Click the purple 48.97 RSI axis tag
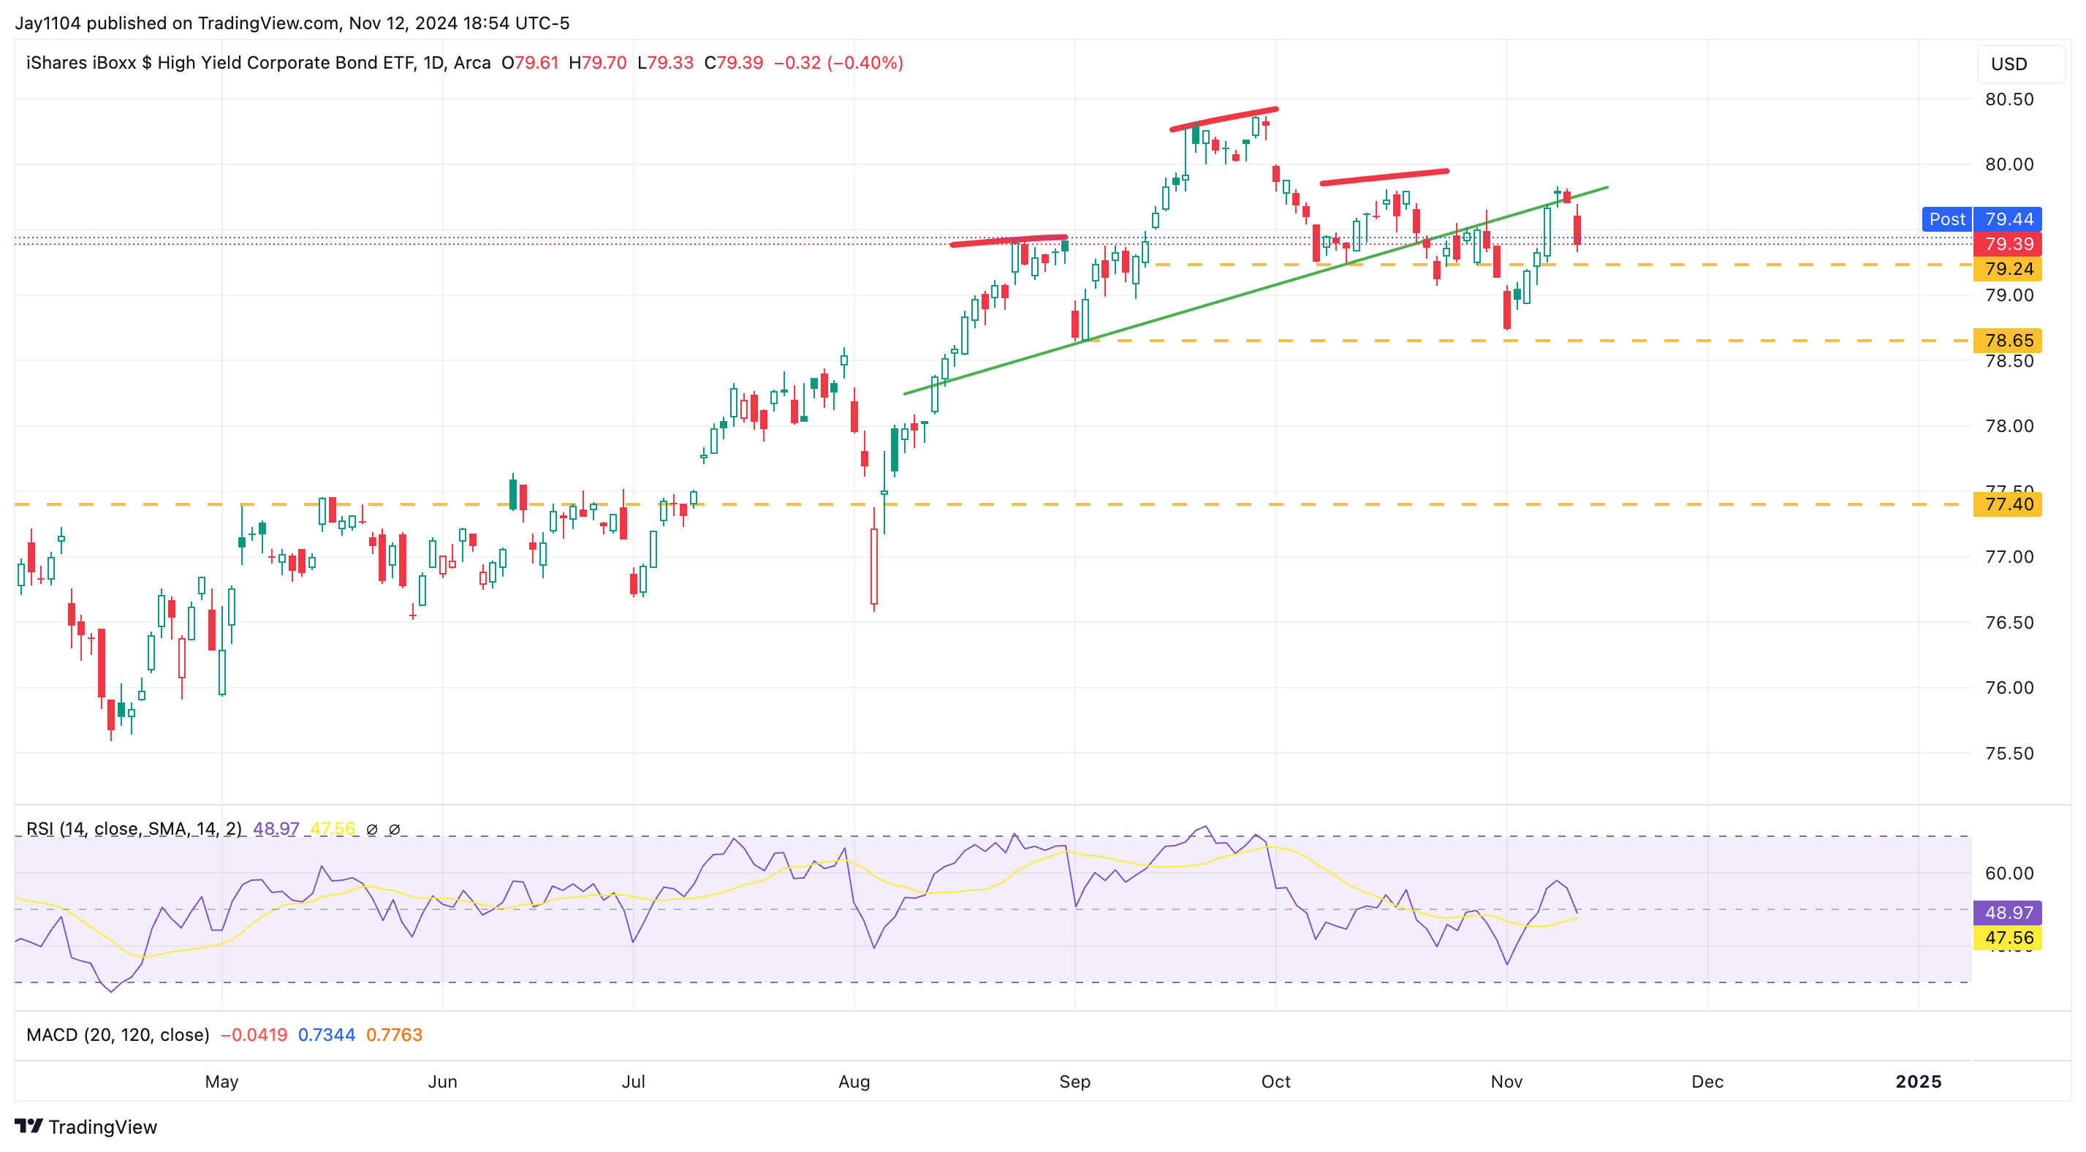 (2009, 912)
